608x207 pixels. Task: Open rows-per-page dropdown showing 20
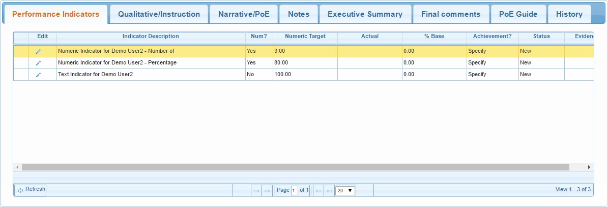345,191
